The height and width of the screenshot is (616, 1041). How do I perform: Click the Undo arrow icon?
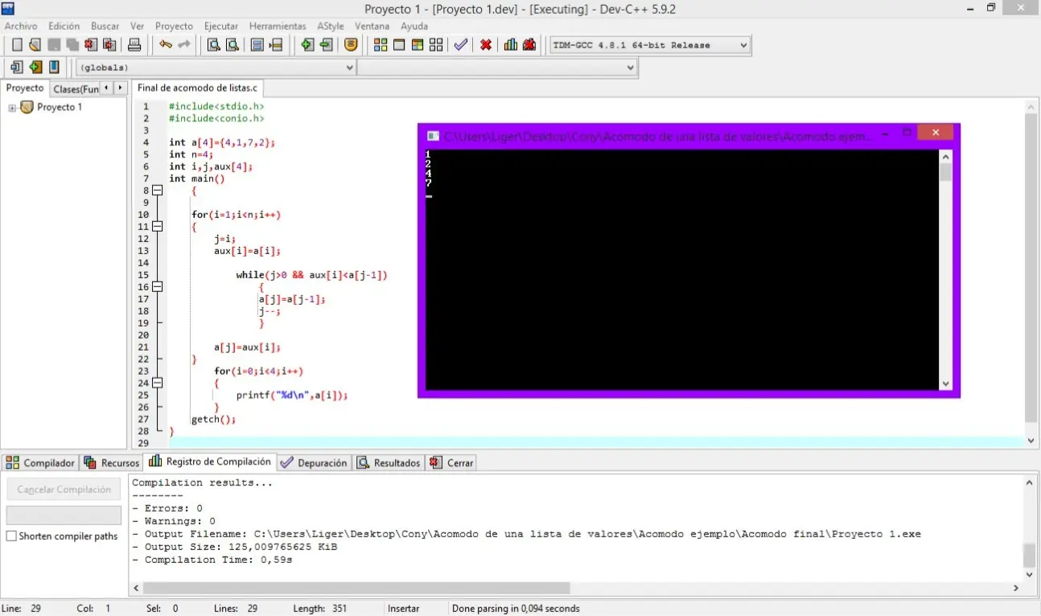pos(165,45)
